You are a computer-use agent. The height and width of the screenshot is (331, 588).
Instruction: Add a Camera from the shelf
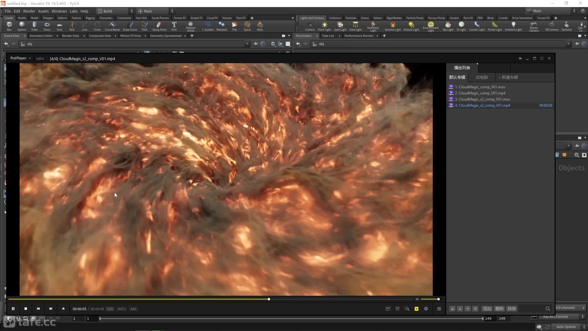point(310,26)
